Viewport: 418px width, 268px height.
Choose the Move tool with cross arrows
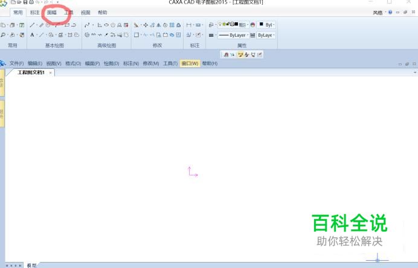coord(146,25)
